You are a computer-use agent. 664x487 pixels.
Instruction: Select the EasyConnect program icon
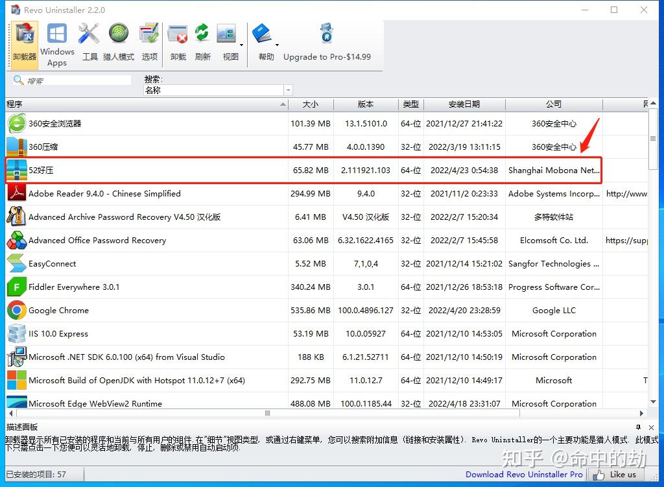(17, 263)
